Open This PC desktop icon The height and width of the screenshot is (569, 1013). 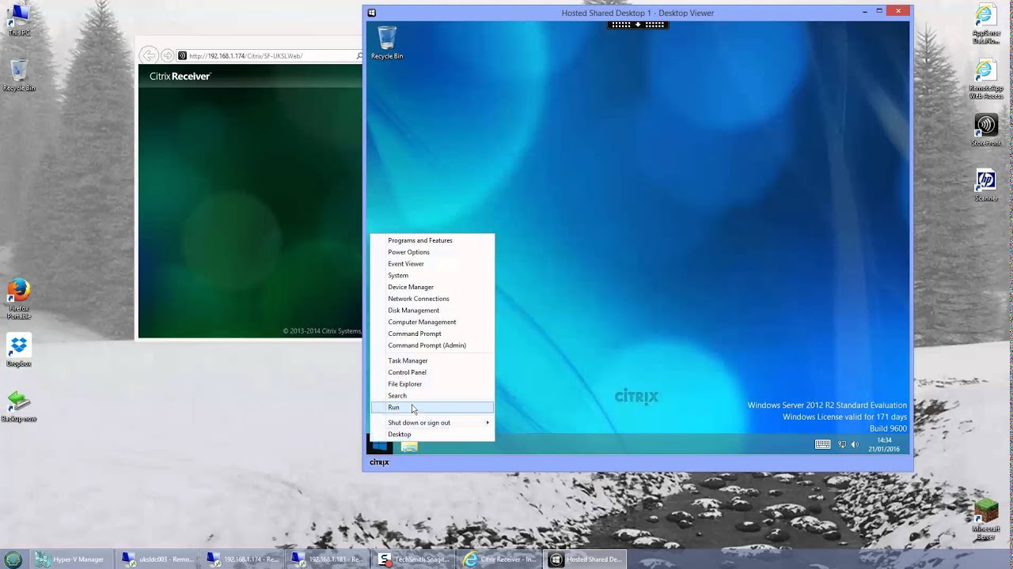(x=19, y=20)
